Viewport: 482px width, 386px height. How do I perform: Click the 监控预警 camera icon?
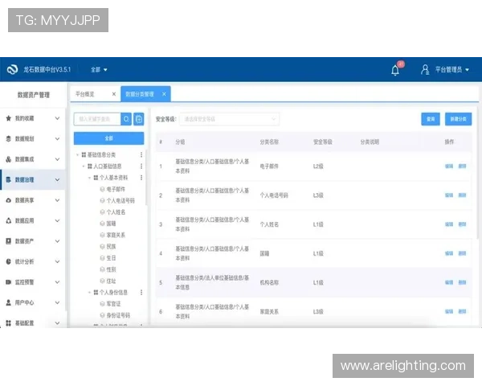(9, 282)
